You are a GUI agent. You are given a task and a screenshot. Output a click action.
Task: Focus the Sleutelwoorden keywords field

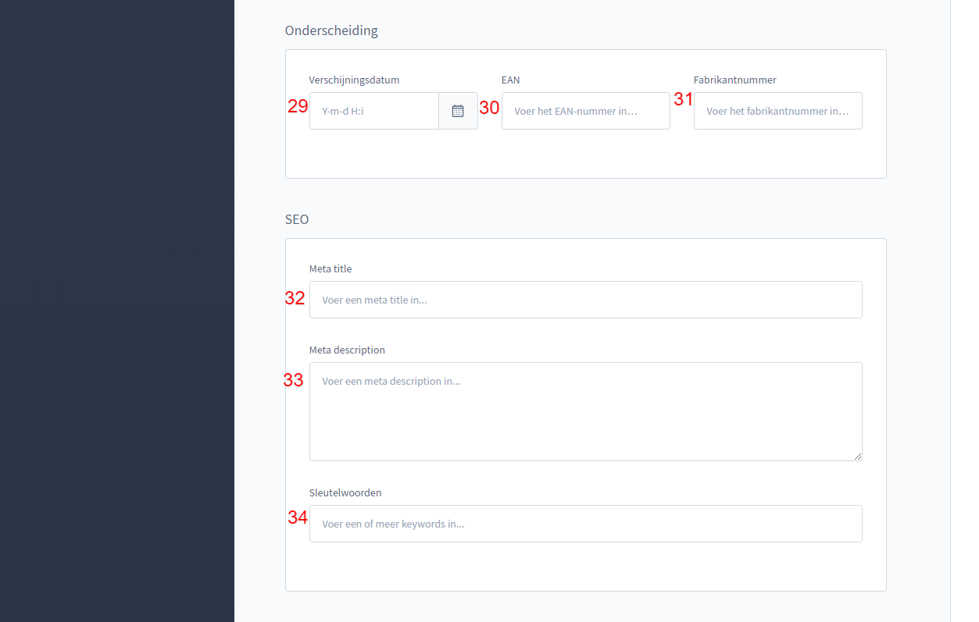[585, 523]
